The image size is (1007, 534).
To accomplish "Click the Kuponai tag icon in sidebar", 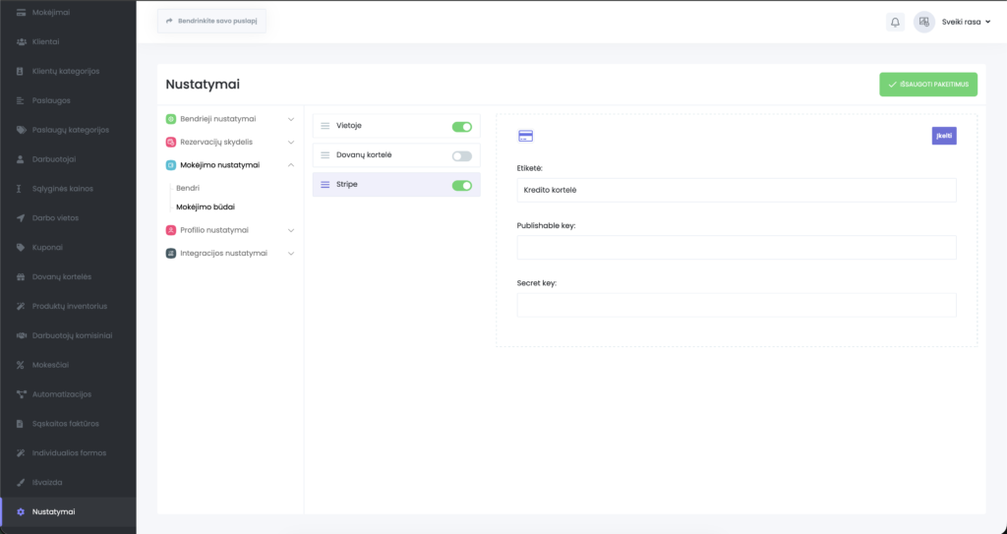I will click(x=22, y=247).
